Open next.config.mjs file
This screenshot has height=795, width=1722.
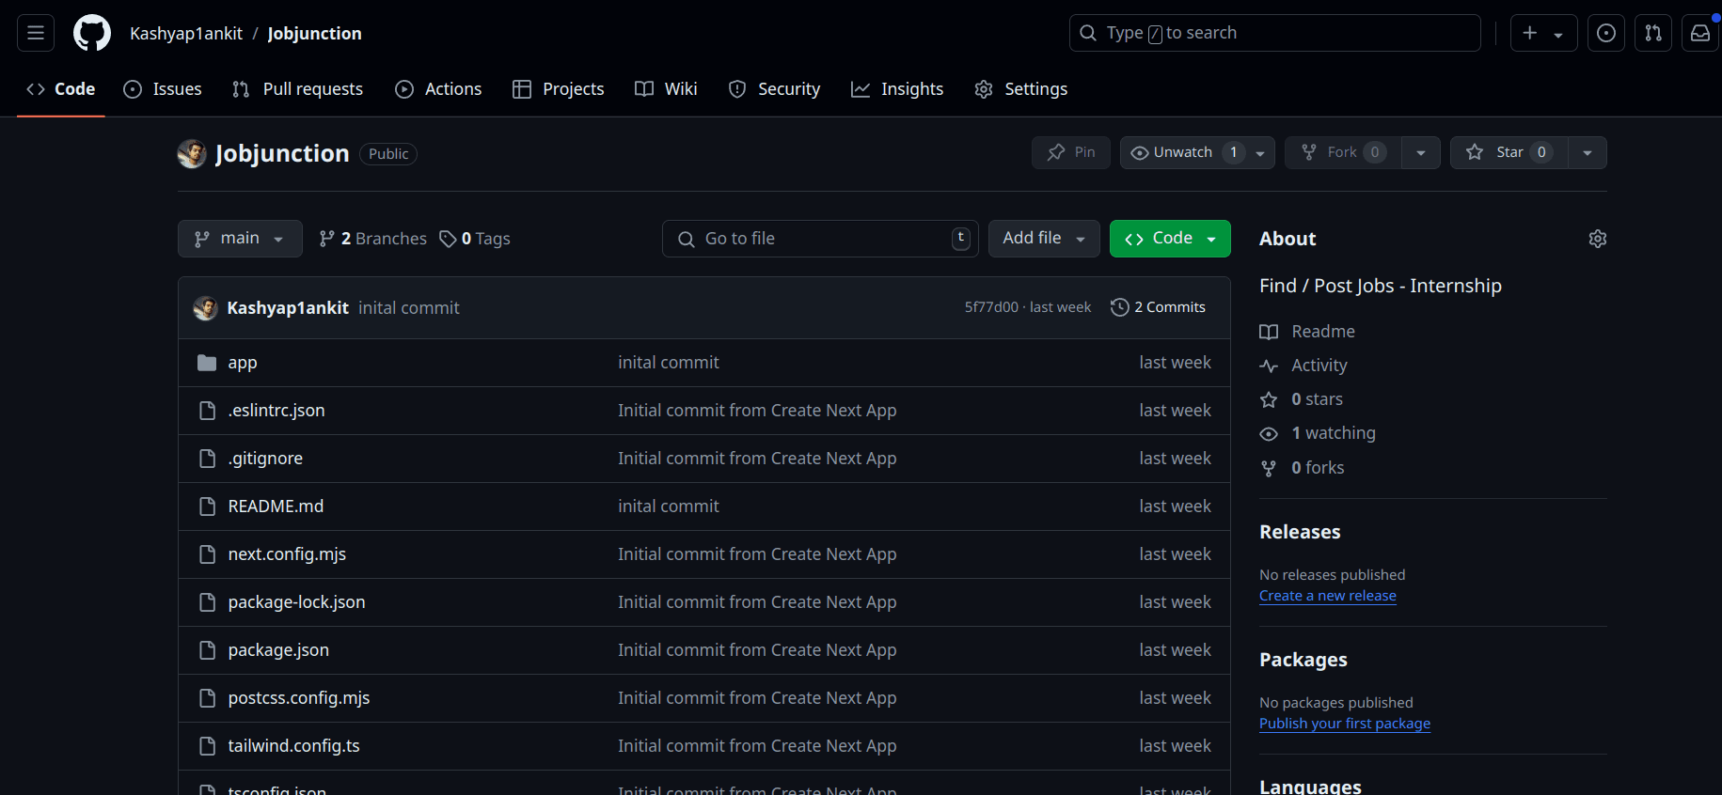click(287, 554)
